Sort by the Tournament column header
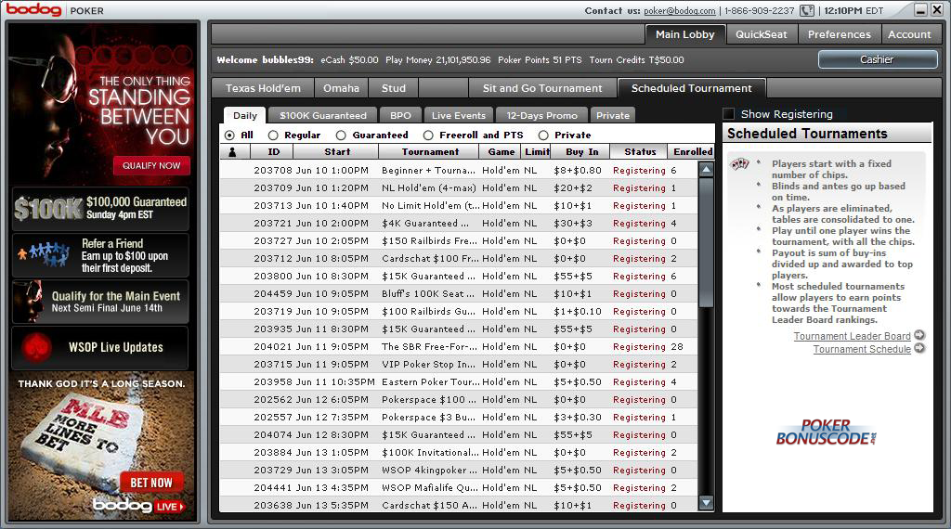951x529 pixels. (x=430, y=152)
